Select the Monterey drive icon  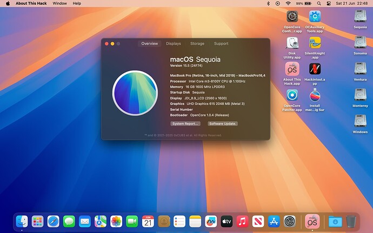point(360,95)
